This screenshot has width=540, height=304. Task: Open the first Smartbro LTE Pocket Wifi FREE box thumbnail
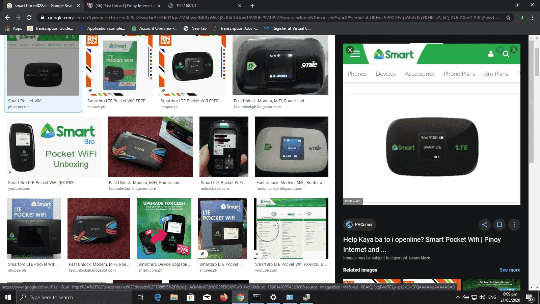pos(119,66)
